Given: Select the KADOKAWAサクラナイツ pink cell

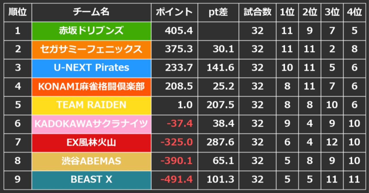Looking at the screenshot, I should click(91, 124).
